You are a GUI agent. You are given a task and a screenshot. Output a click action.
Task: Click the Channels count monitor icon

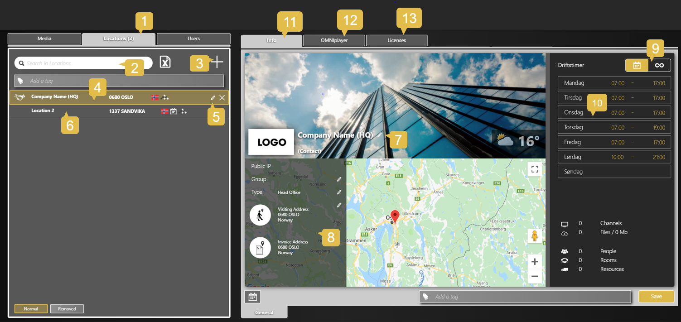[x=565, y=224]
